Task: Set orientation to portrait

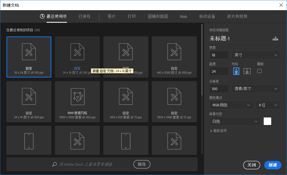Action: (236, 71)
